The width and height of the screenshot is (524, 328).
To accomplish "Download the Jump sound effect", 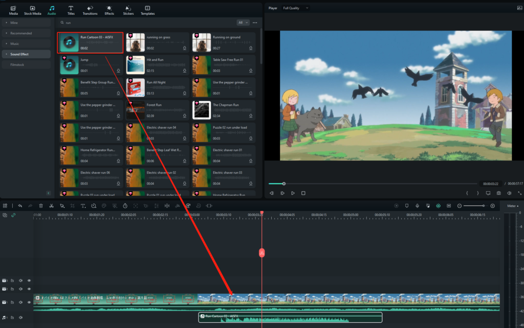I will (119, 71).
